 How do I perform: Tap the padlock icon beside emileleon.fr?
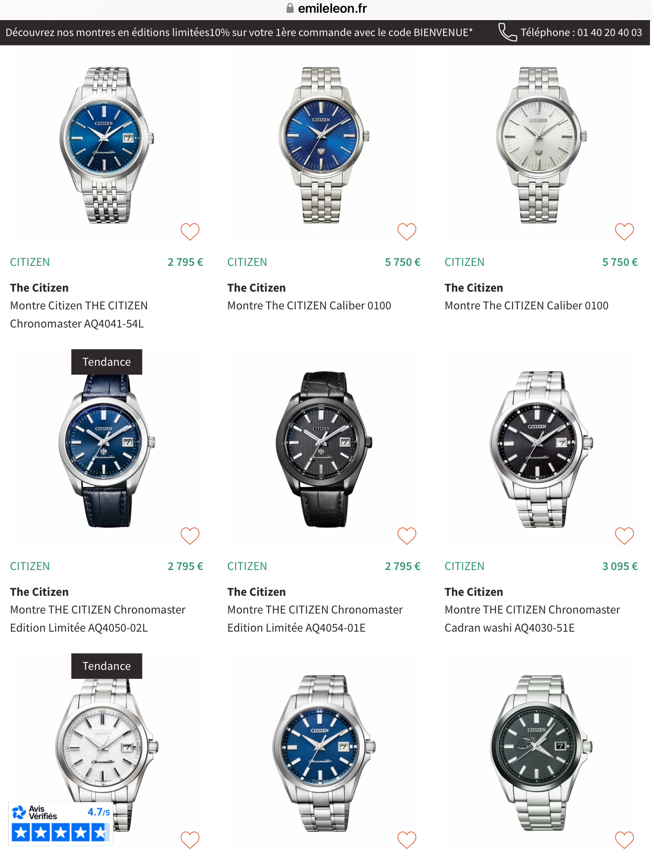290,8
